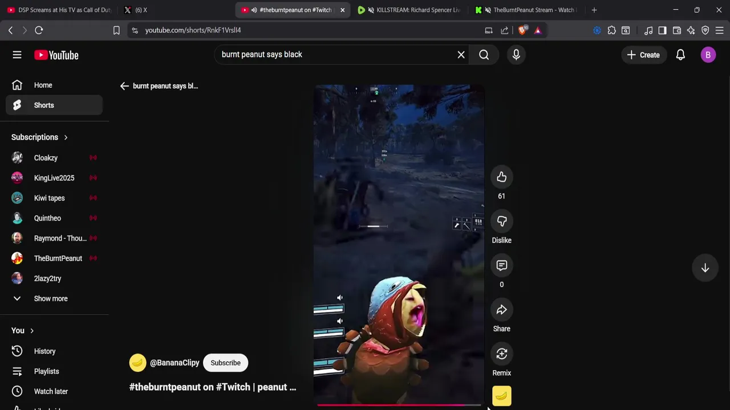Toggle the browser sidebar panel
Image resolution: width=730 pixels, height=410 pixels.
tap(662, 30)
